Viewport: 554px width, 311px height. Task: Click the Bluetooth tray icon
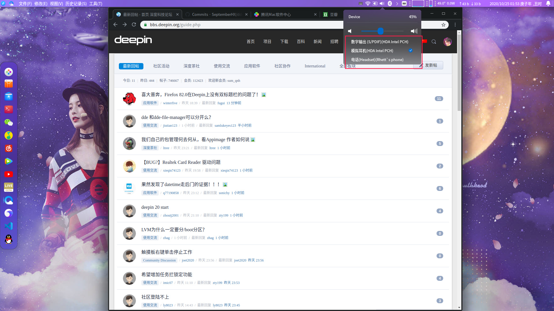[390, 3]
